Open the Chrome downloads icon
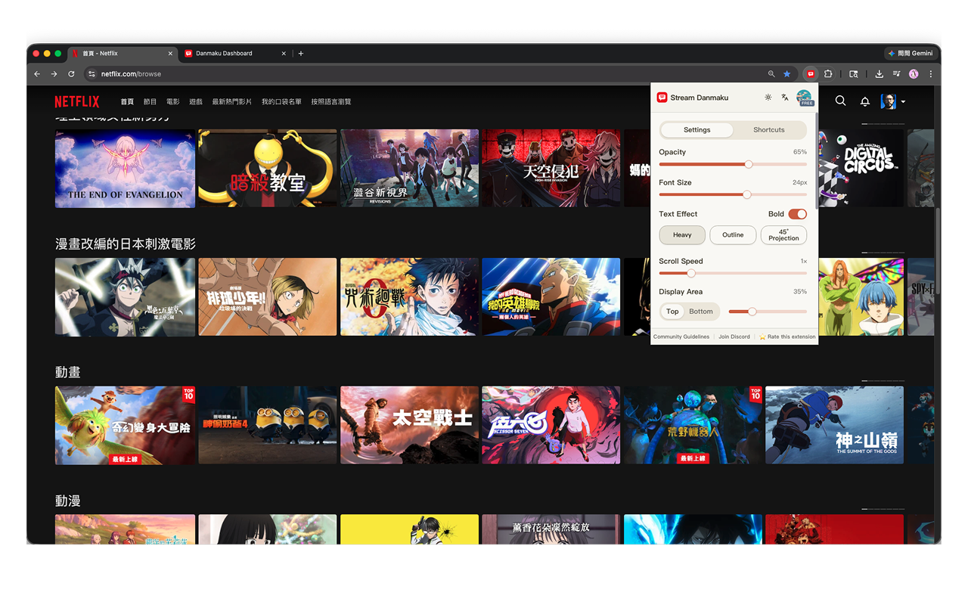The height and width of the screenshot is (605, 968). [x=879, y=74]
